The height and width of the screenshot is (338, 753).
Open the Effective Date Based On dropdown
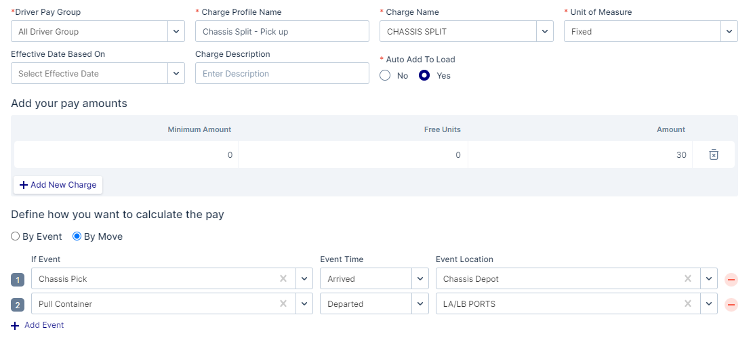(x=176, y=74)
